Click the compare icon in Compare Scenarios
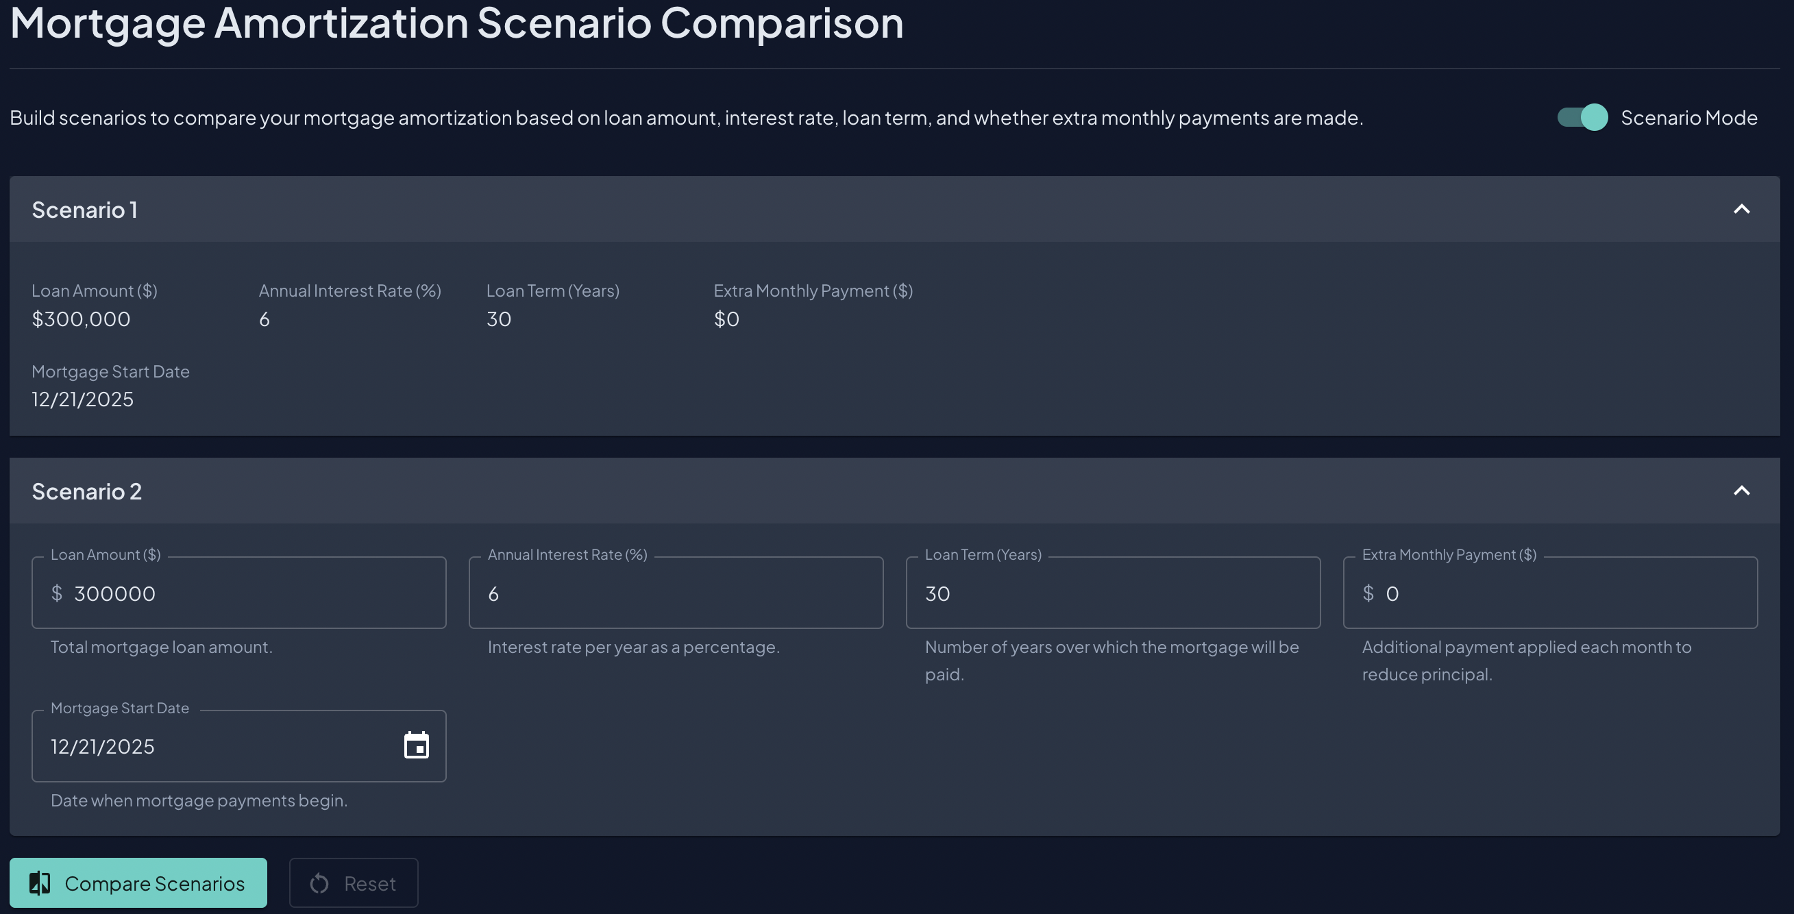Viewport: 1794px width, 914px height. (x=40, y=882)
